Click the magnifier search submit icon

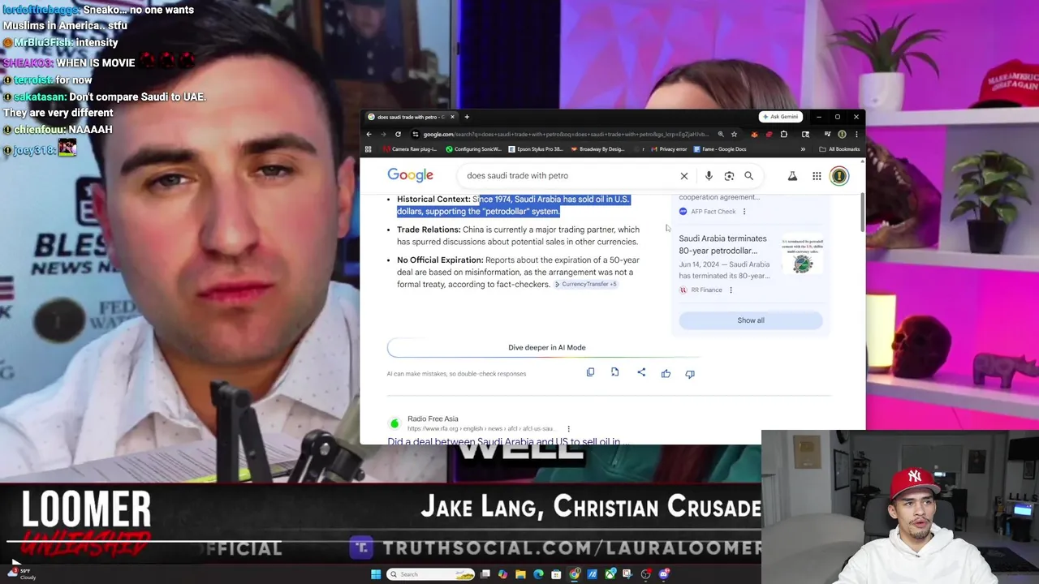748,176
